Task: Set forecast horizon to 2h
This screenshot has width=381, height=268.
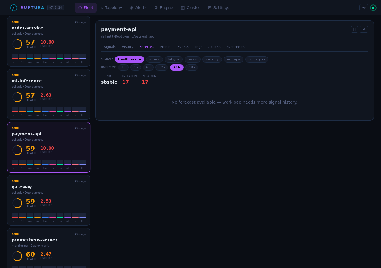Action: (x=136, y=67)
